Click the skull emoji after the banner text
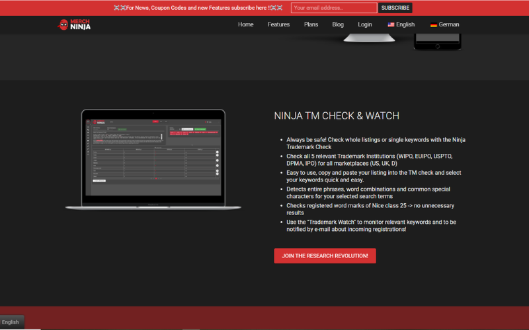 (x=276, y=8)
